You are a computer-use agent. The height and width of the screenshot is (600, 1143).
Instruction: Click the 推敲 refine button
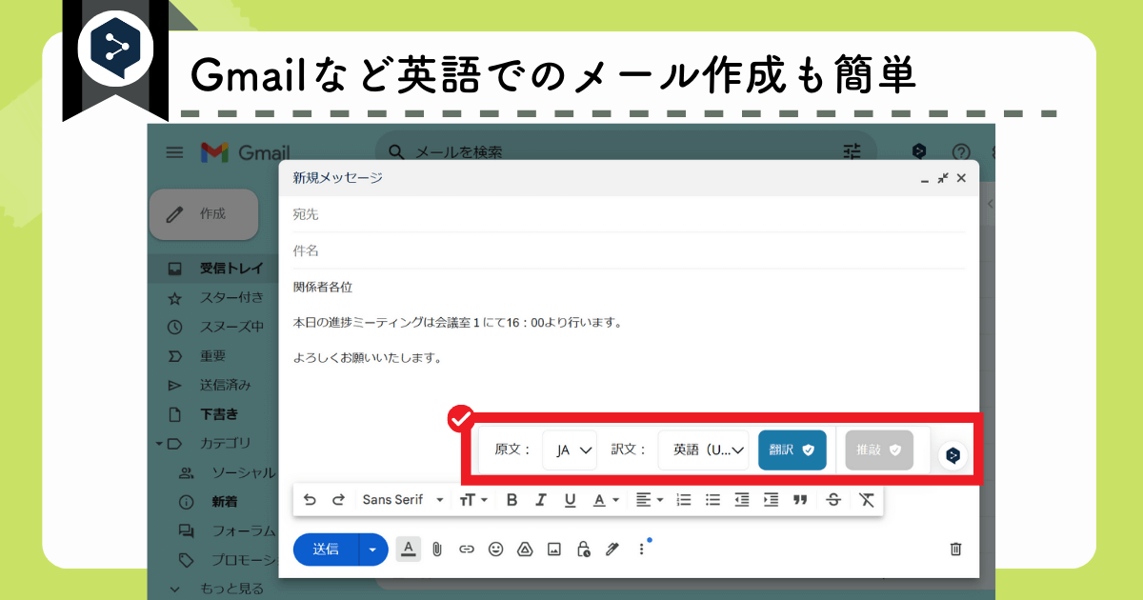(879, 450)
